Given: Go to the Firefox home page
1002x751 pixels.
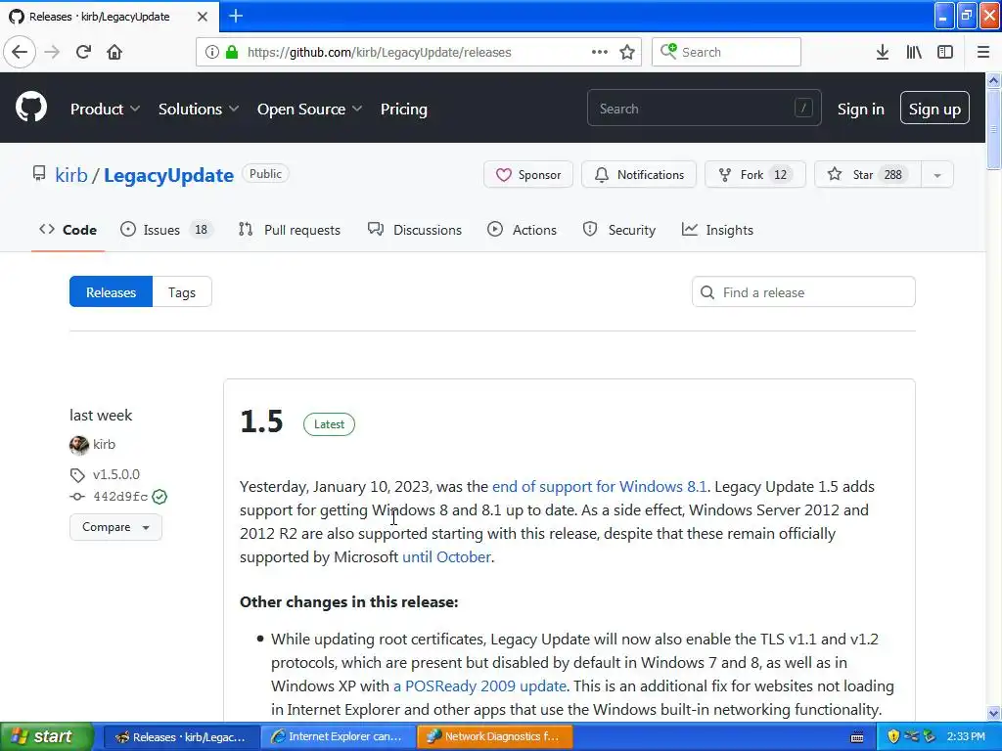Looking at the screenshot, I should (114, 52).
